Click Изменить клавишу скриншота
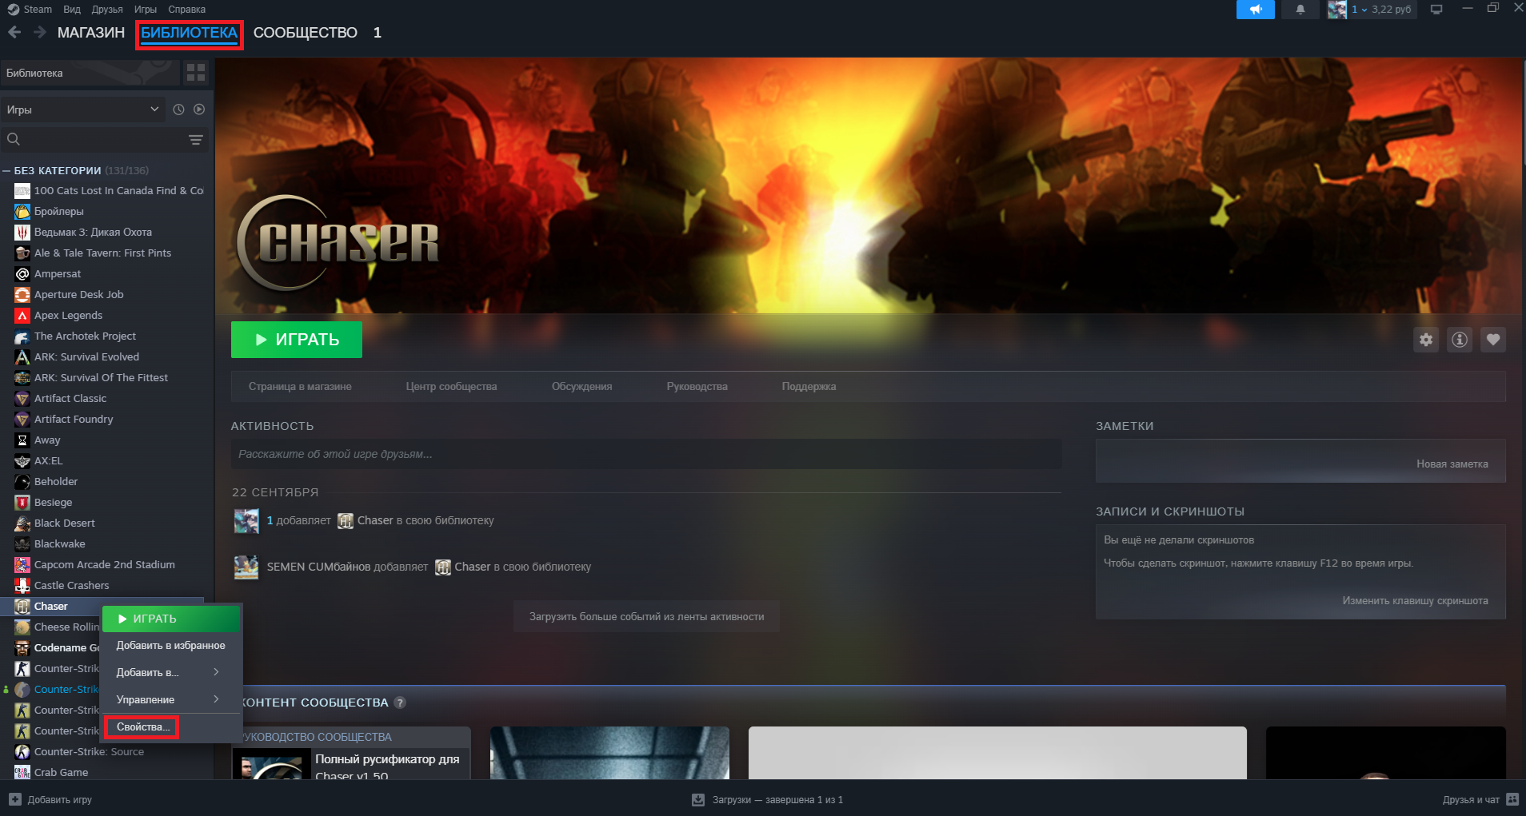Screen dimensions: 1526x816 pos(1416,601)
